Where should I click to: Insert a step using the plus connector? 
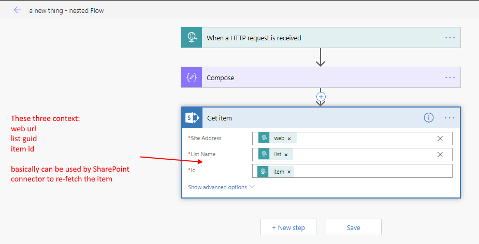[321, 96]
